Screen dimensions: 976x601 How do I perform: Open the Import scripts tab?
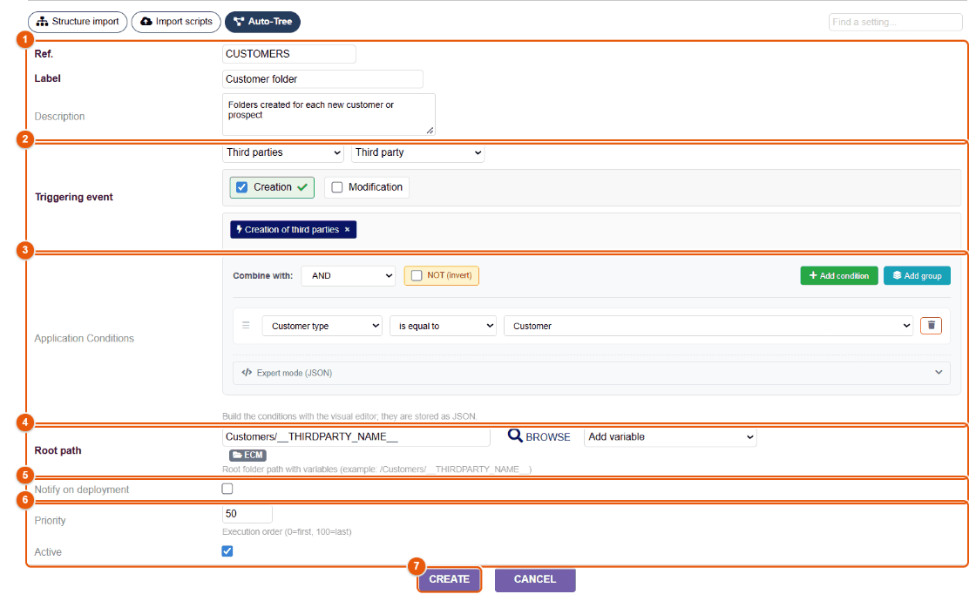pyautogui.click(x=176, y=22)
